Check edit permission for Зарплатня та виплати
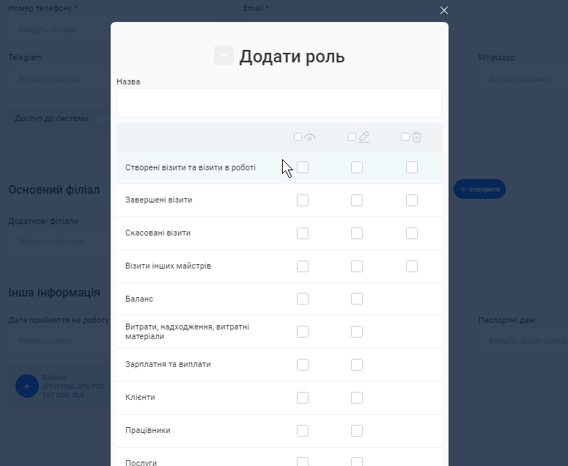568x466 pixels. [357, 365]
